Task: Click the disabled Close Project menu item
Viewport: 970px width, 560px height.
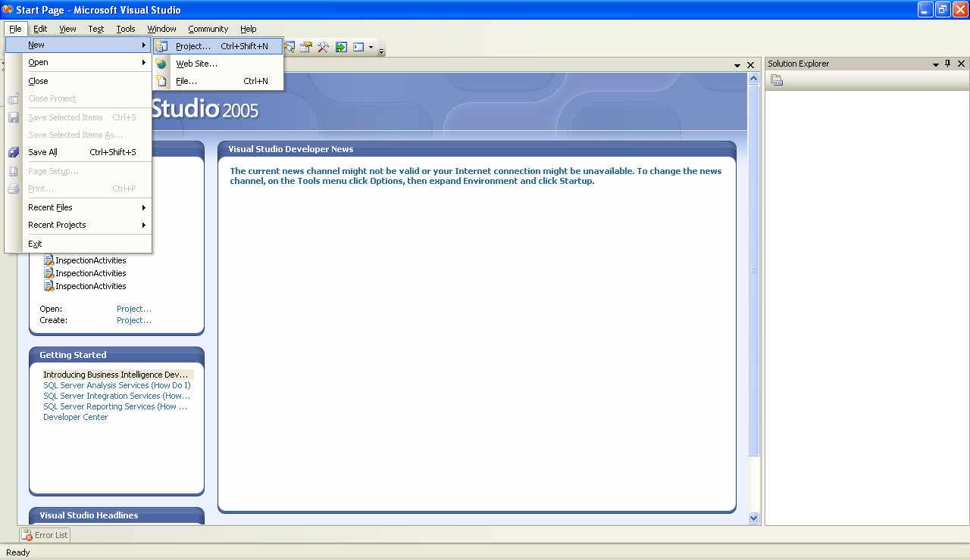Action: pos(78,98)
